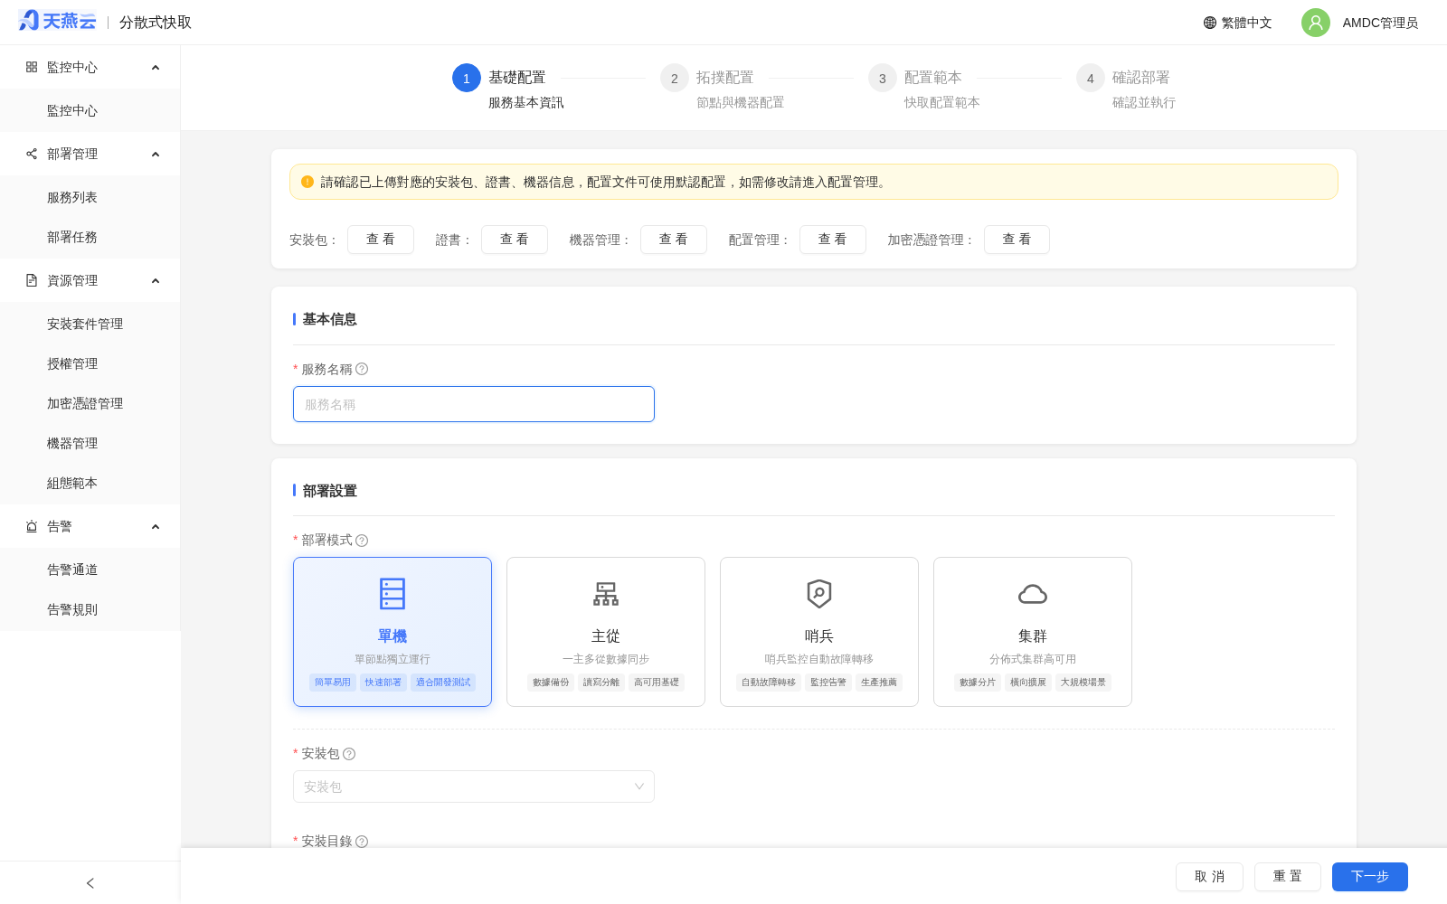This screenshot has height=904, width=1447.
Task: Select 主從 deployment mode card
Action: pos(606,632)
